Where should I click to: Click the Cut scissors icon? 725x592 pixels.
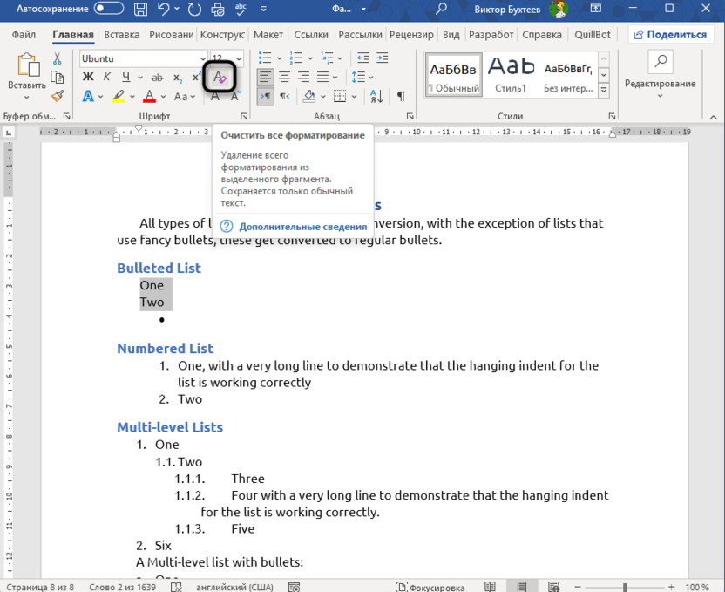point(58,58)
